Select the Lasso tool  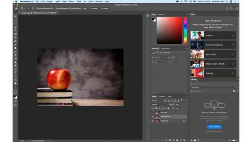[x=15, y=24]
